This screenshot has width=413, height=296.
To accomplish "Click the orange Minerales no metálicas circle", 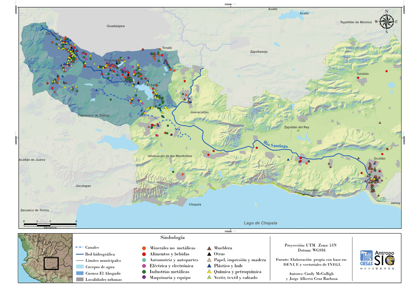I will 144,248.
